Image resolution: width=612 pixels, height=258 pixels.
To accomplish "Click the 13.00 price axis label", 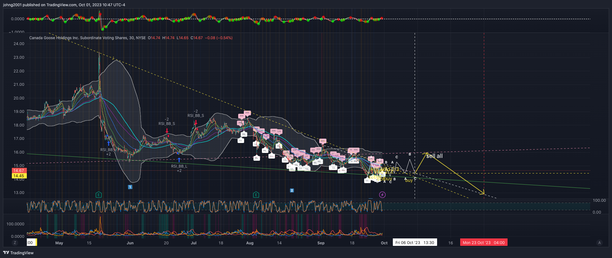I will (x=19, y=193).
